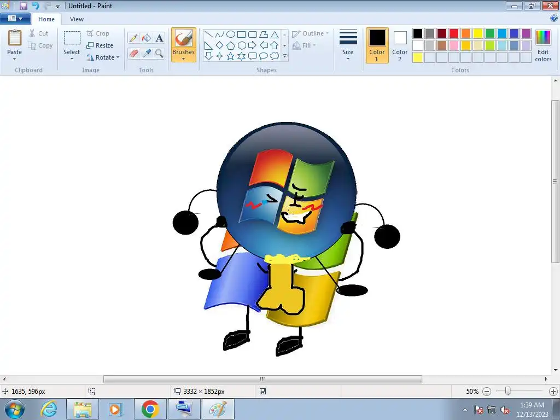Expand the Shapes gallery more arrow
This screenshot has height=420, width=560.
284,56
